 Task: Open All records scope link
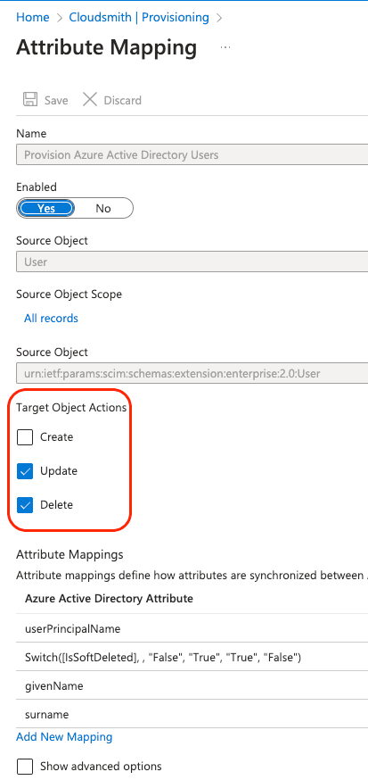(51, 318)
